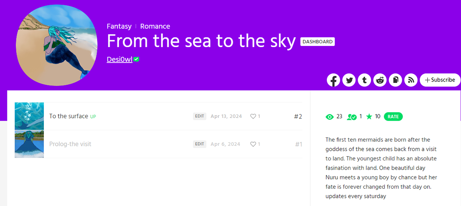Edit the "To the surface" episode

point(199,116)
